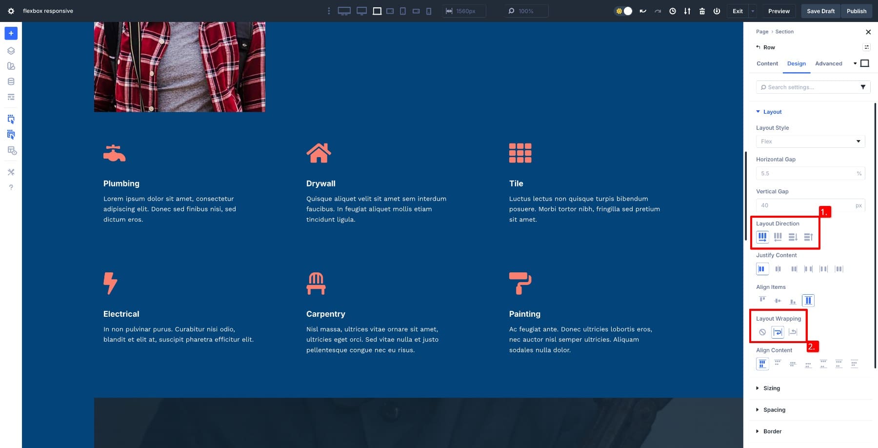The height and width of the screenshot is (448, 878).
Task: Click the Publish button
Action: tap(857, 11)
